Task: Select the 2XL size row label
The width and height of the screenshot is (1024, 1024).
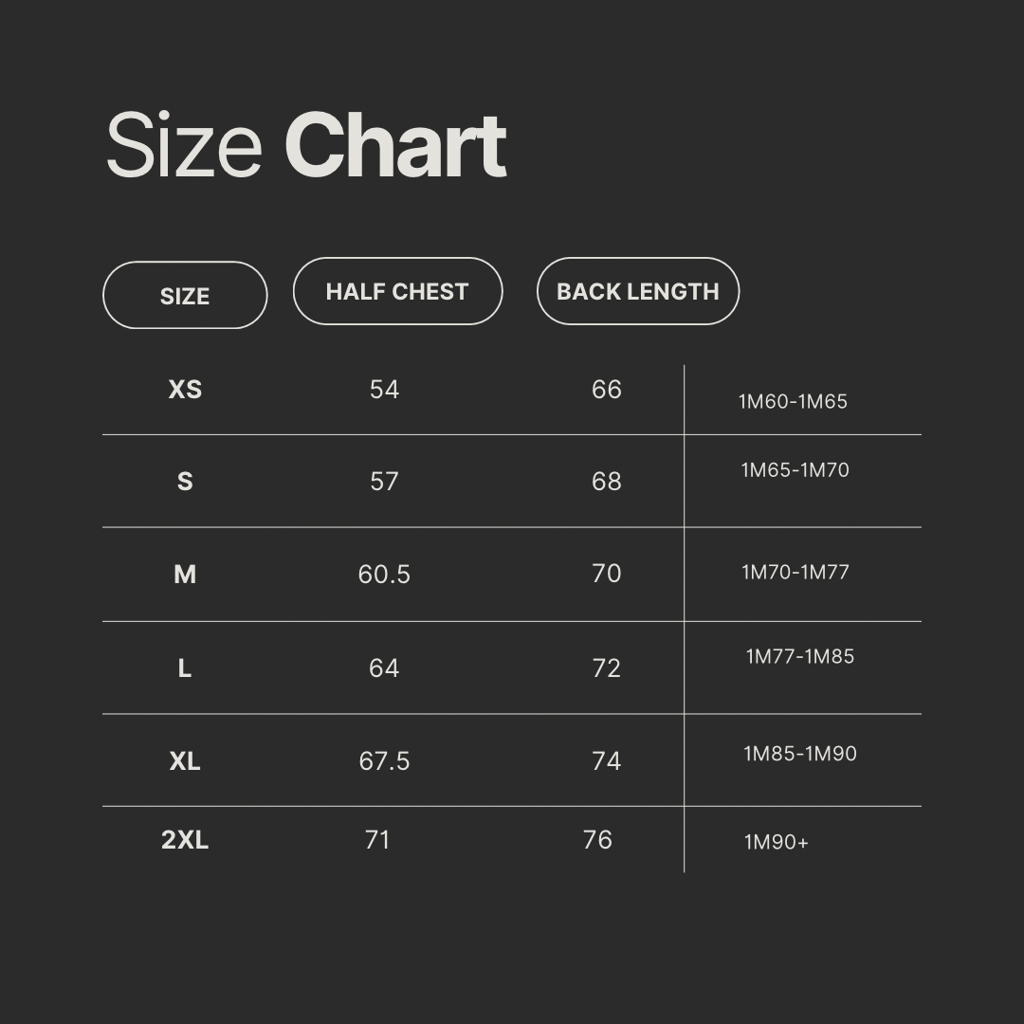Action: point(185,840)
